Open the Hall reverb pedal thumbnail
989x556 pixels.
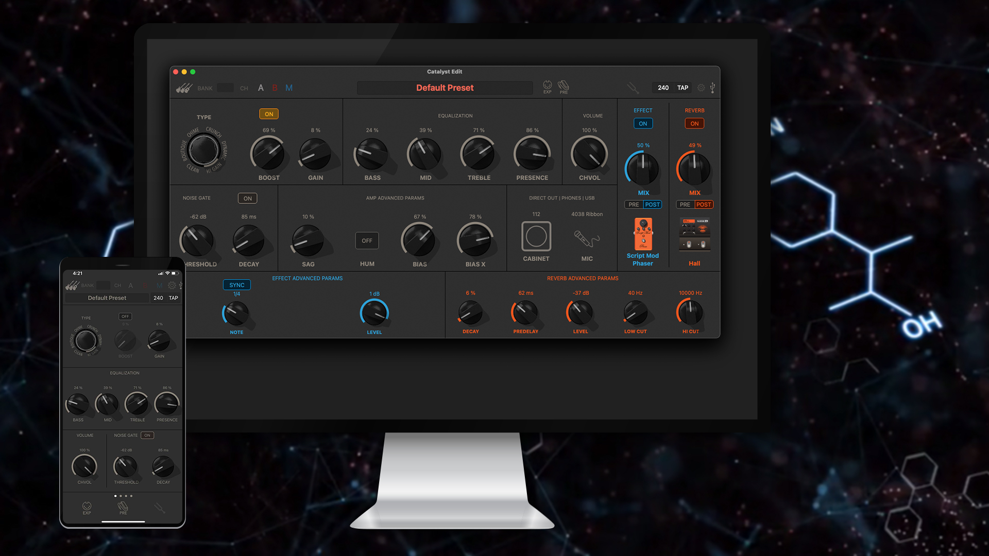tap(694, 234)
